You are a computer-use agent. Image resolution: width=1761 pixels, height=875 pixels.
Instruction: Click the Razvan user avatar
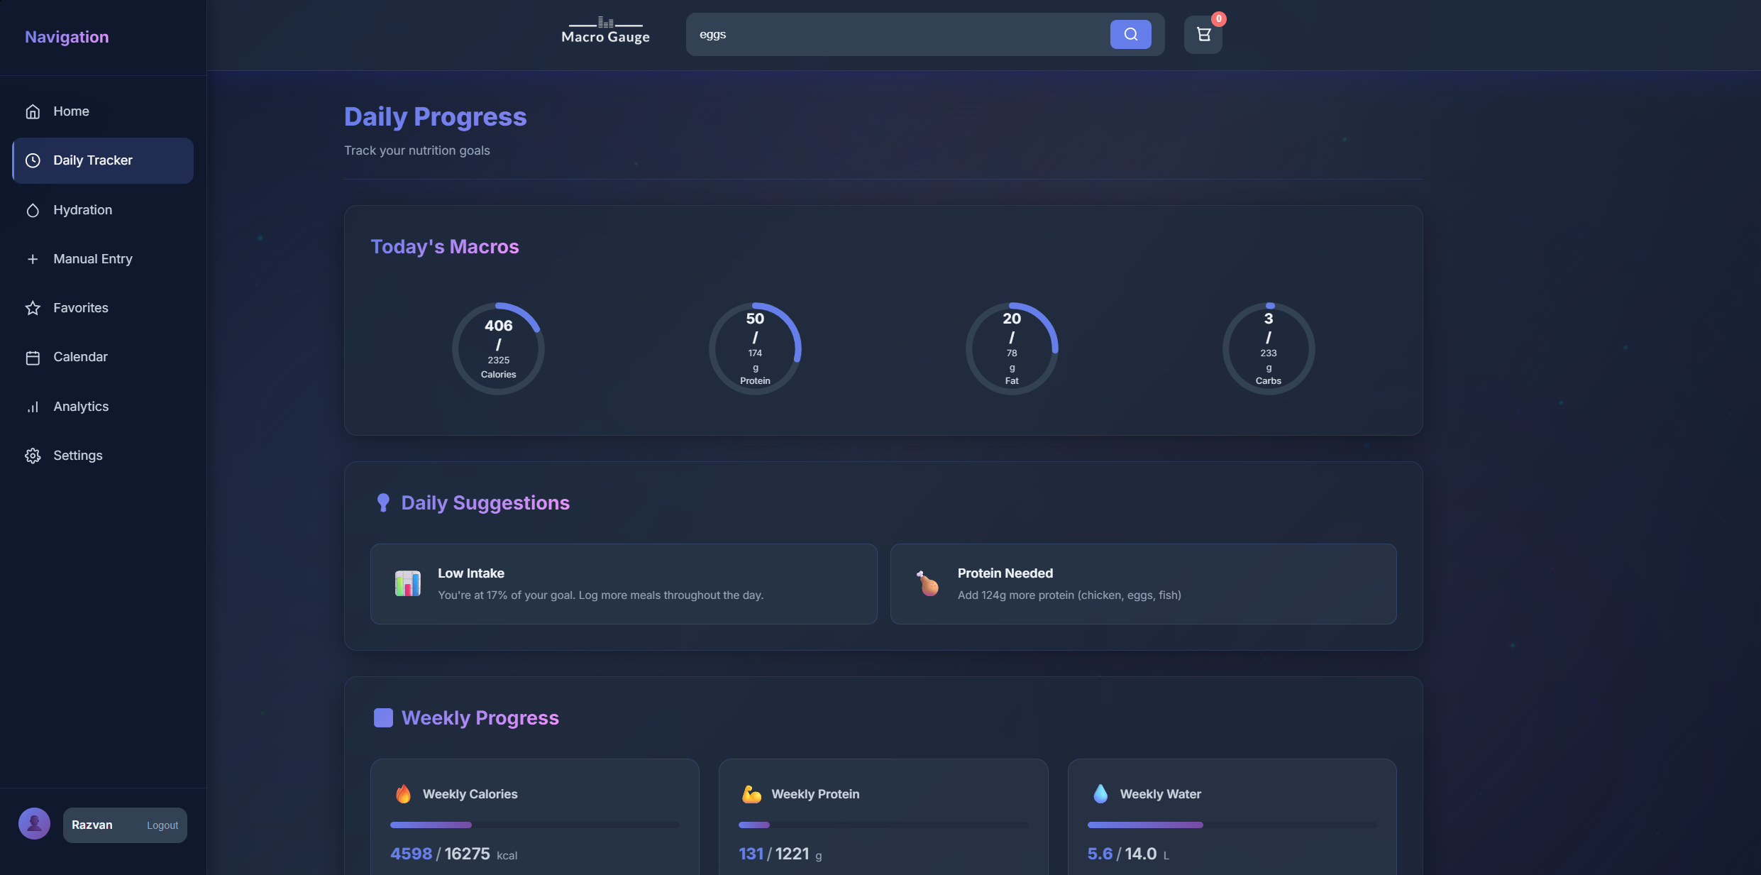(34, 824)
